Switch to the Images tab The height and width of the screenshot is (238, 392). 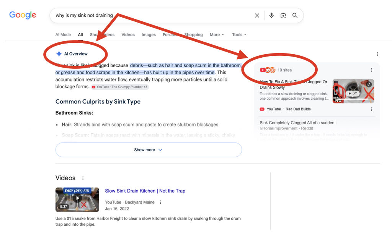149,35
